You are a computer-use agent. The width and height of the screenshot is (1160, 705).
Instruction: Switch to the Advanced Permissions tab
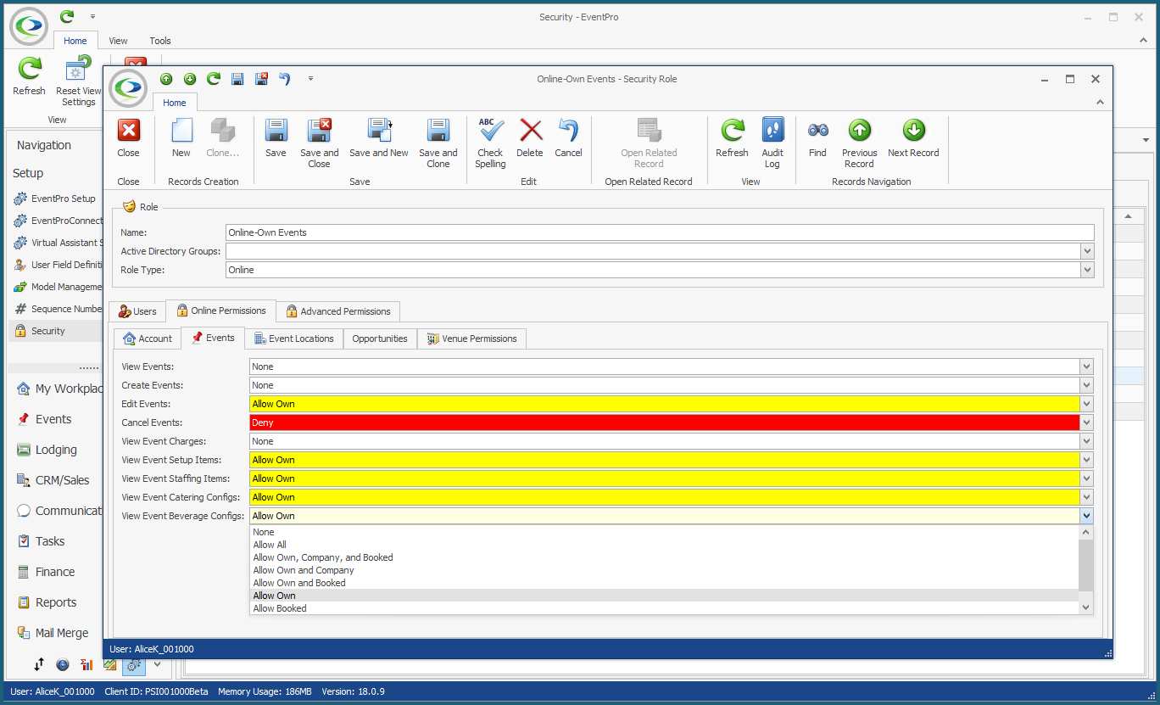point(338,311)
